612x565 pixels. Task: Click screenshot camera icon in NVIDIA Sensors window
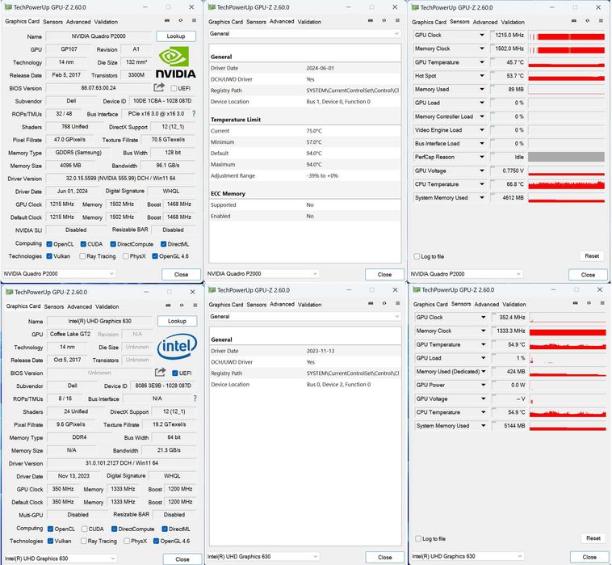[574, 21]
